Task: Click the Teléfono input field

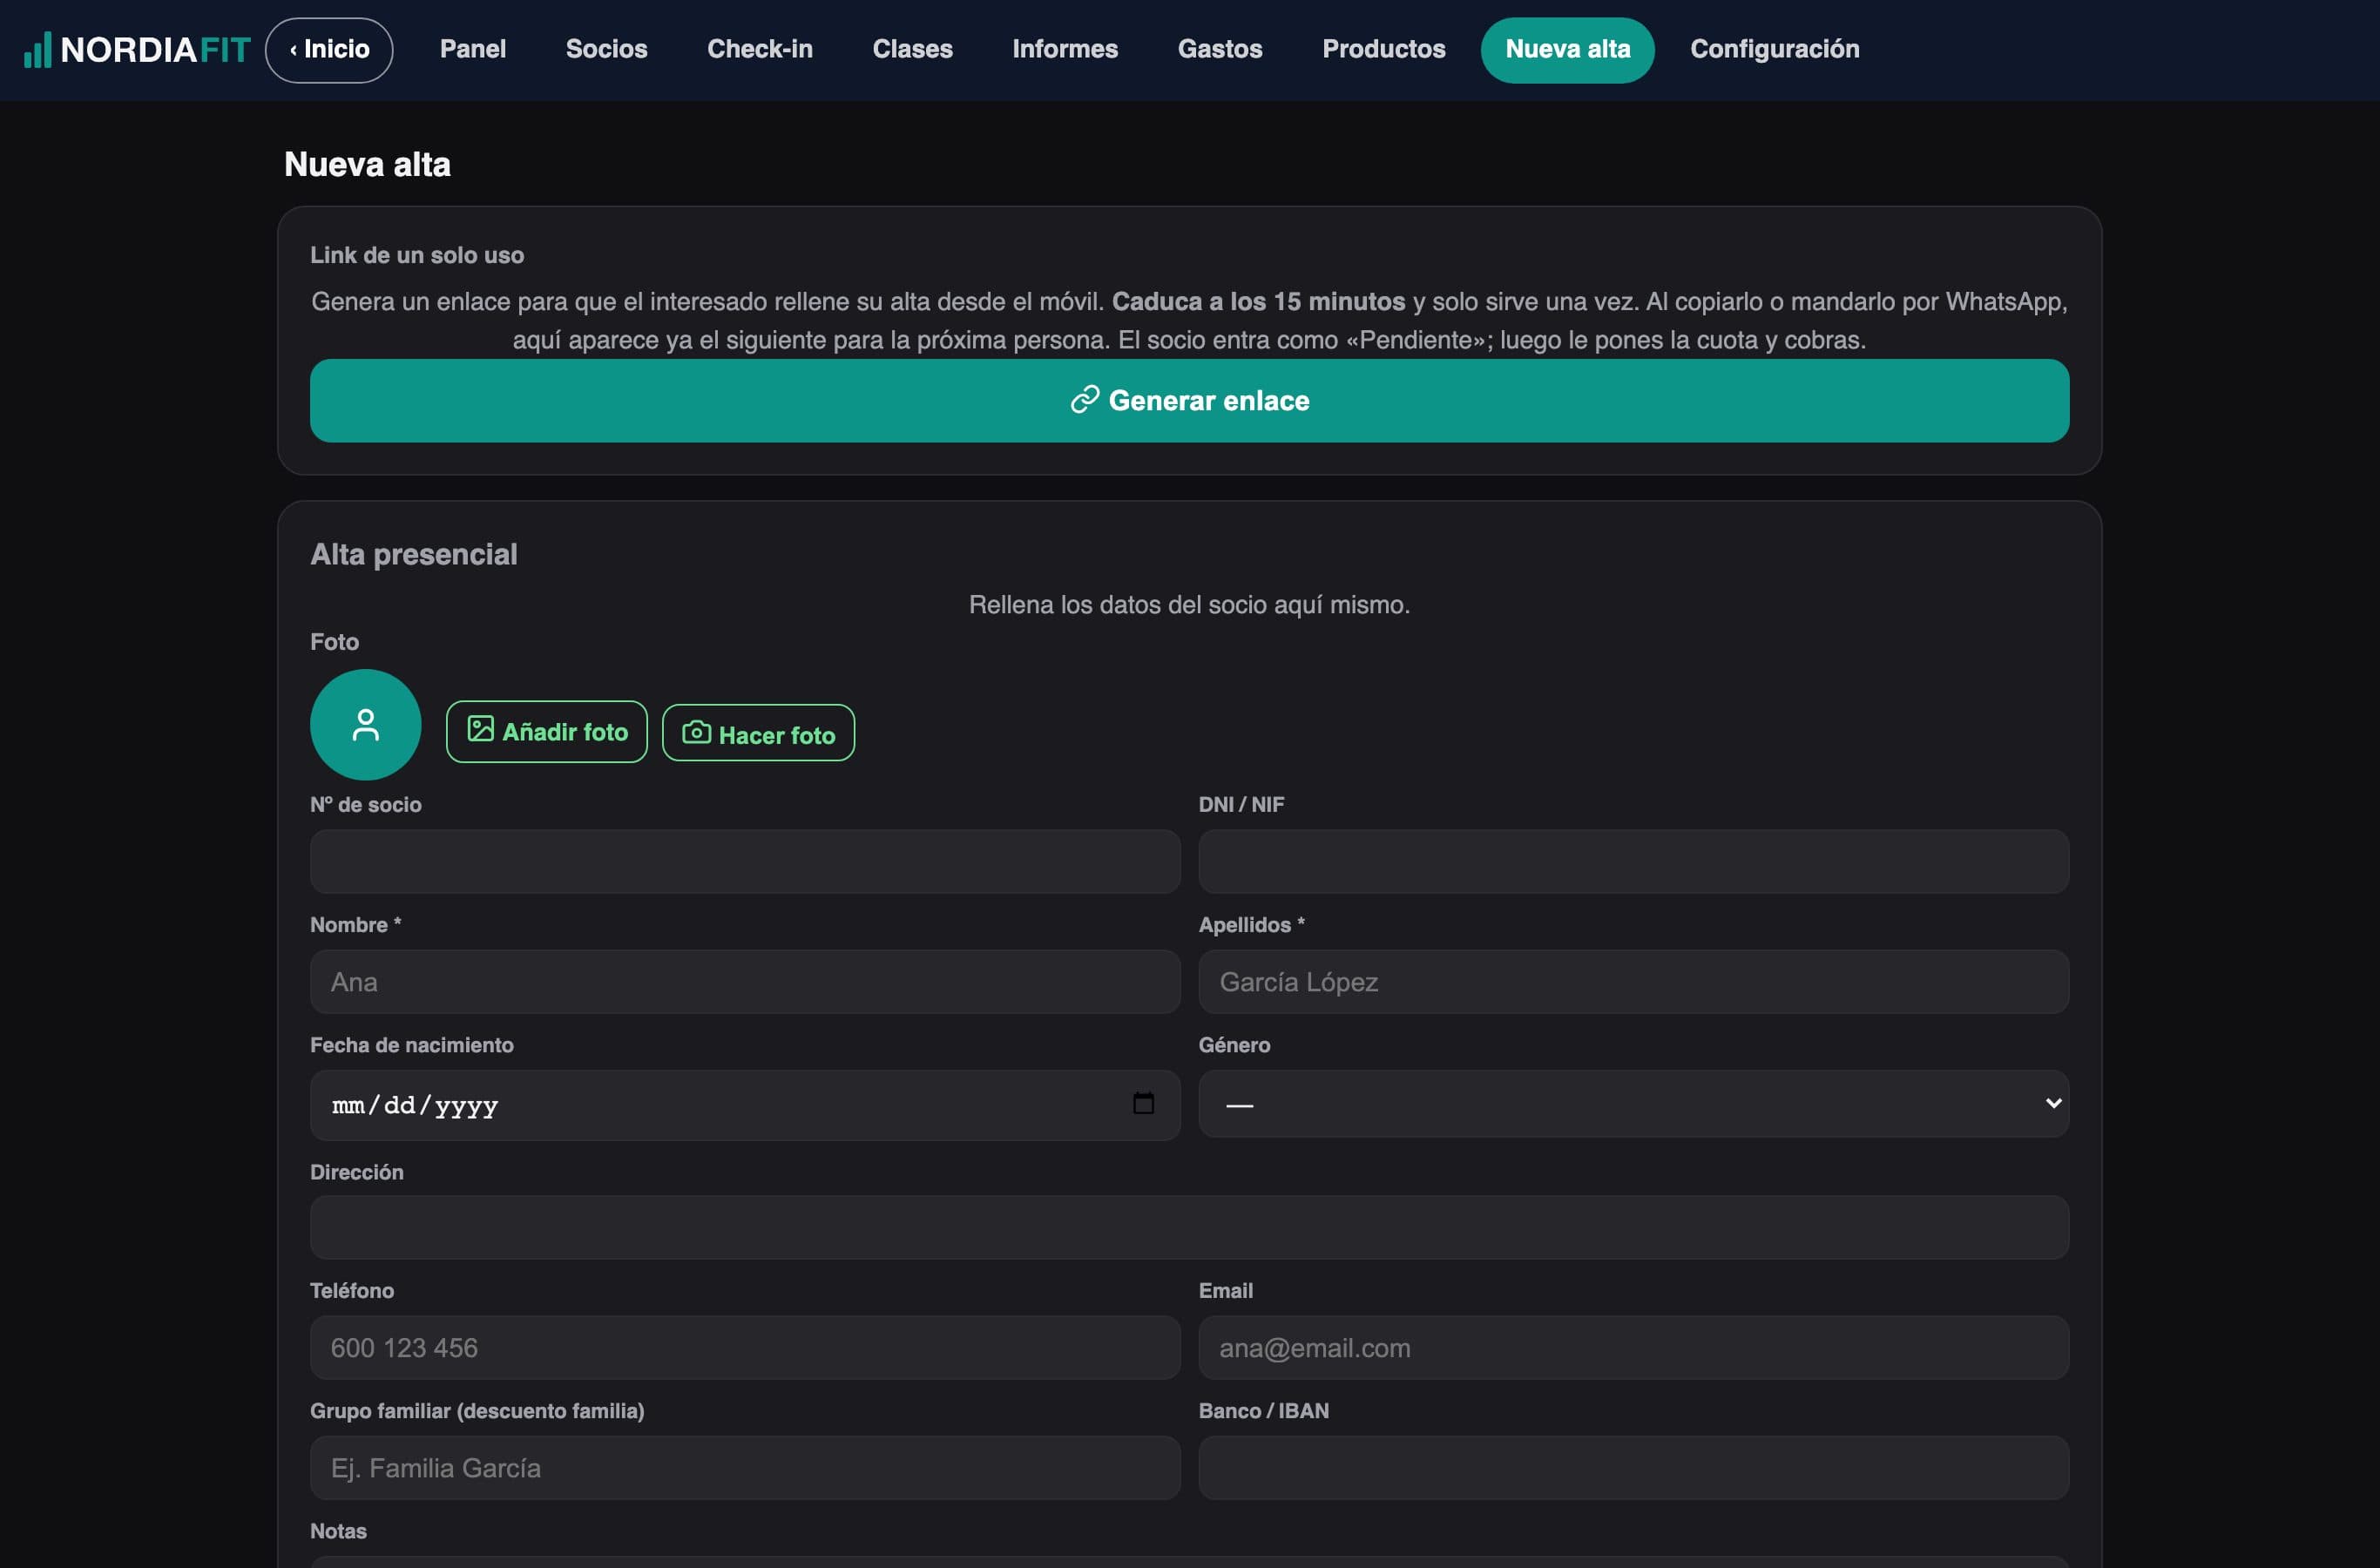Action: [x=745, y=1348]
